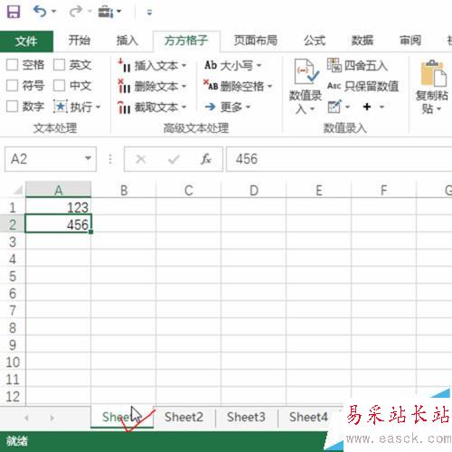Click the 四舍五入 icon

(334, 65)
